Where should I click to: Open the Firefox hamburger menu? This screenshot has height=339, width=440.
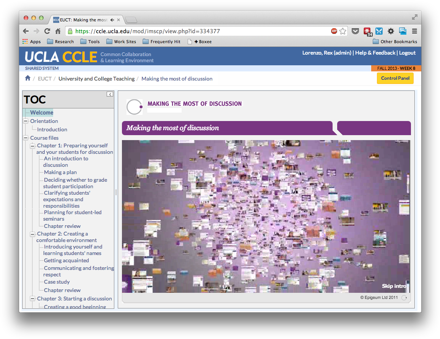(415, 31)
